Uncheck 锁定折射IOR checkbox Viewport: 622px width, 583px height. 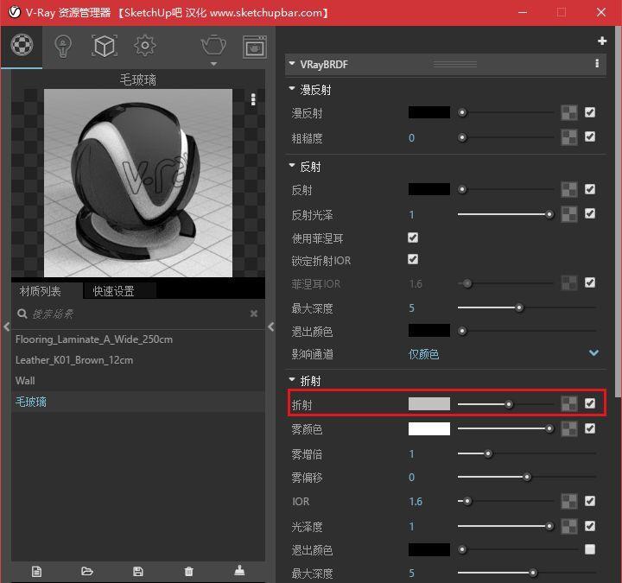click(413, 259)
